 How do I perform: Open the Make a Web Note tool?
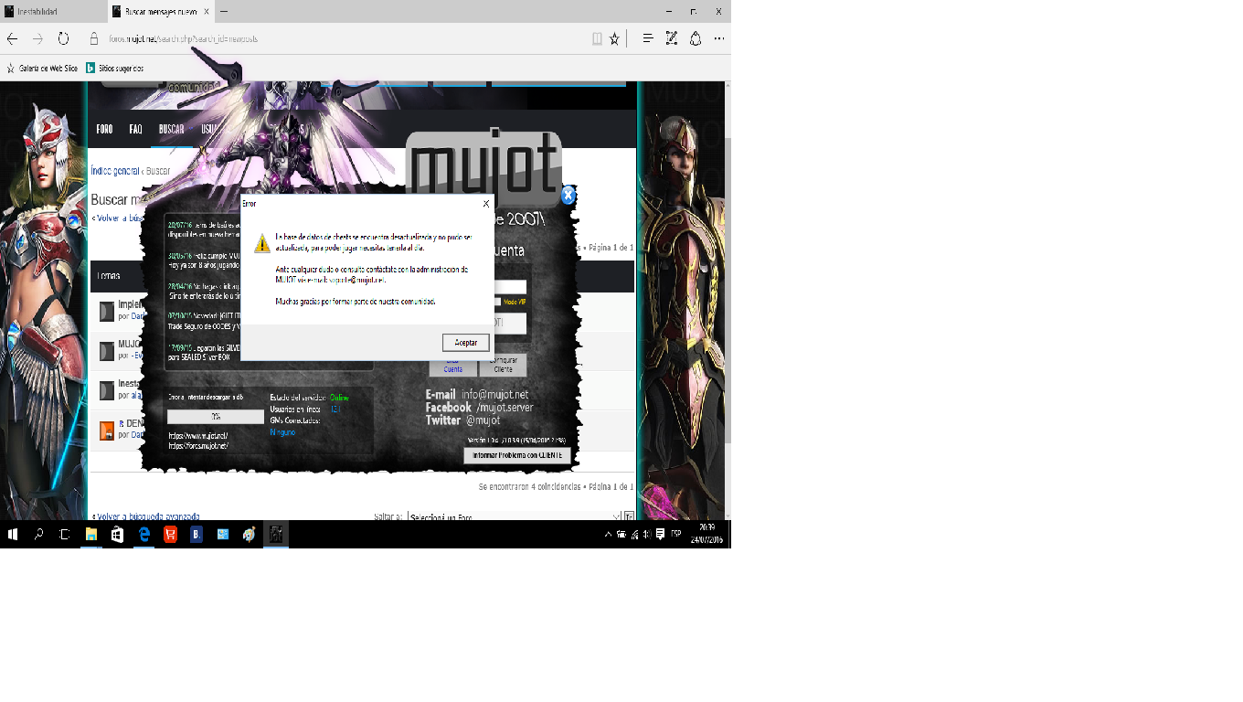[671, 38]
